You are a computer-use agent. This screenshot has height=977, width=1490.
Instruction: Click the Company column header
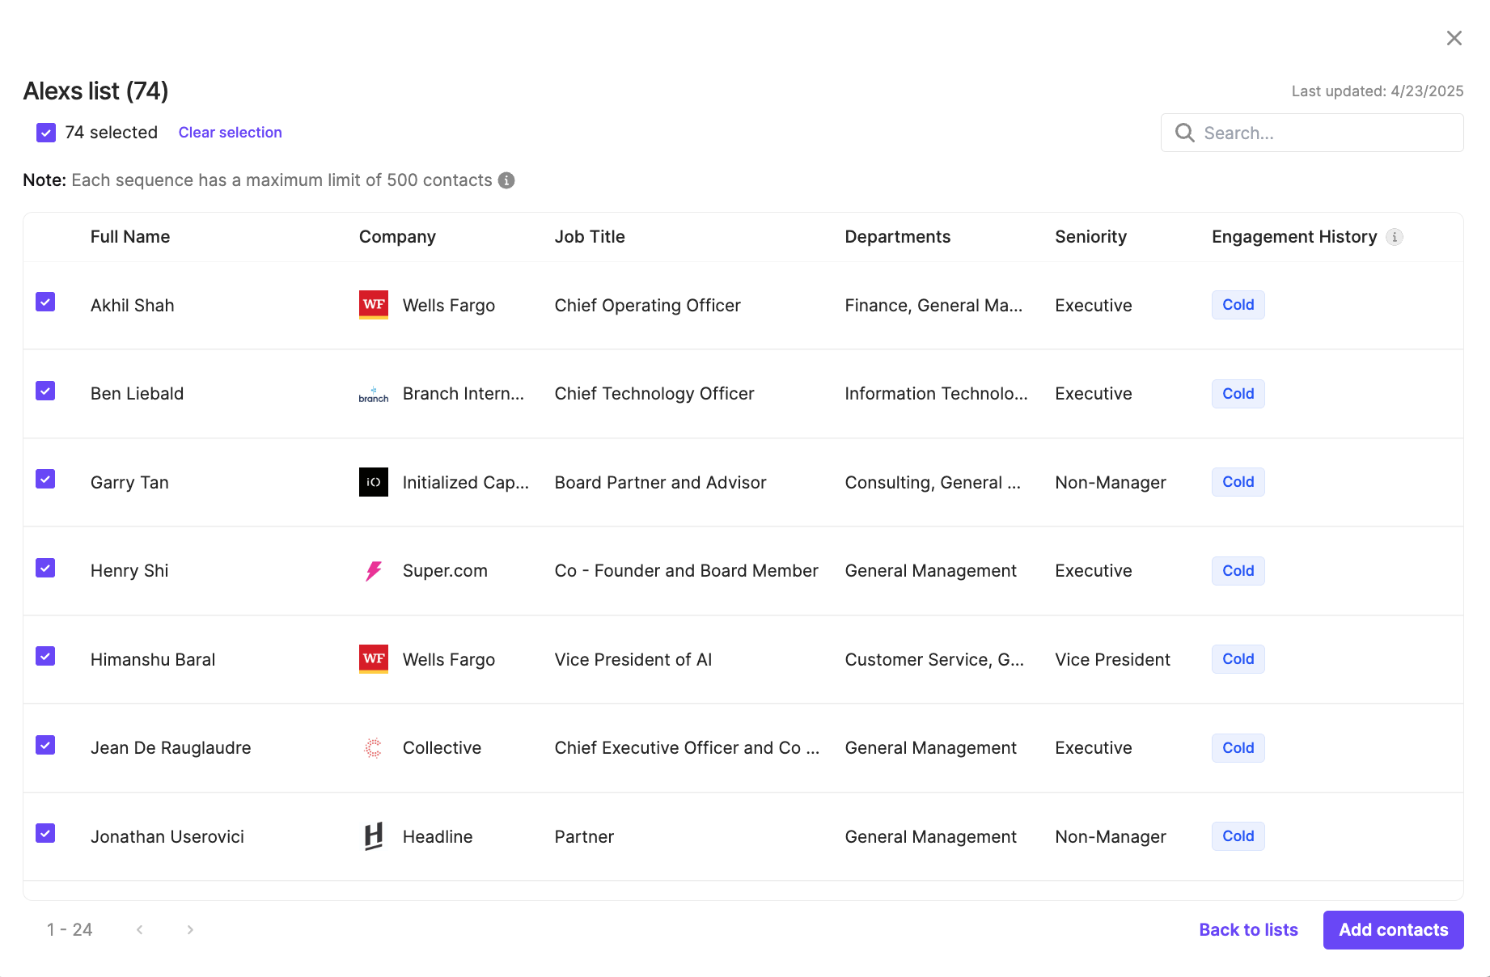tap(397, 237)
